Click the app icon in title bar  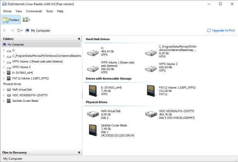[x=4, y=4]
